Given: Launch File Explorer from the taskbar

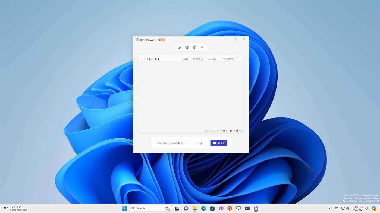Looking at the screenshot, I should [x=195, y=208].
